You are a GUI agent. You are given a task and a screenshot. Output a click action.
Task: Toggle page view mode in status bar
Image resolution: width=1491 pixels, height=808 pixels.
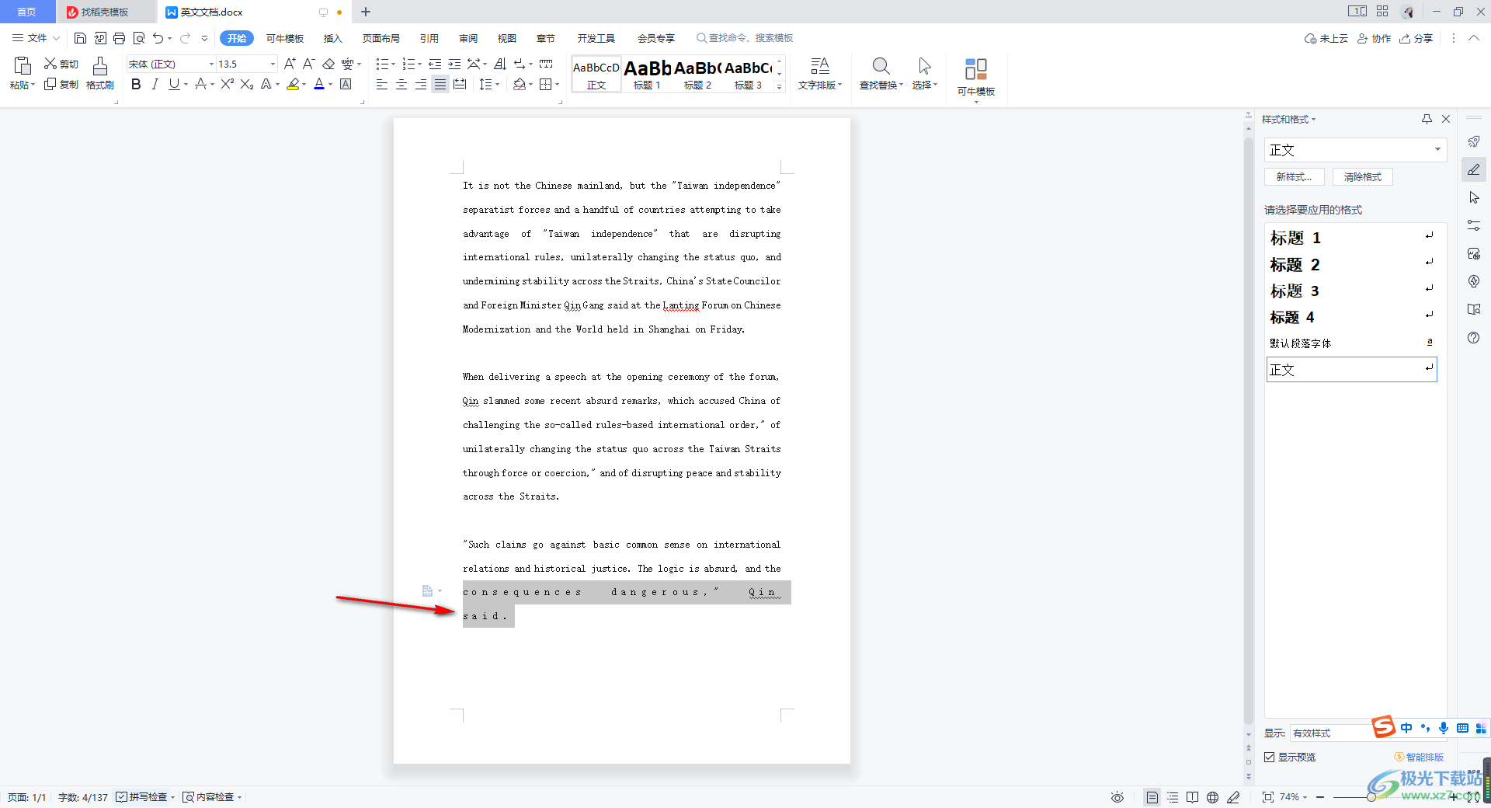click(1152, 797)
